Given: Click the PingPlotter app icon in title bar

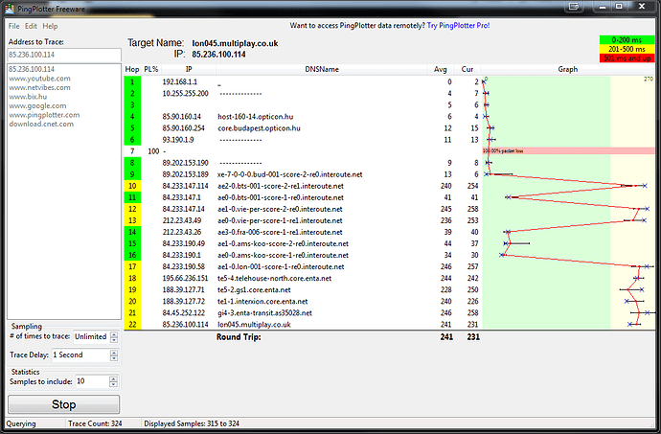Looking at the screenshot, I should point(9,9).
